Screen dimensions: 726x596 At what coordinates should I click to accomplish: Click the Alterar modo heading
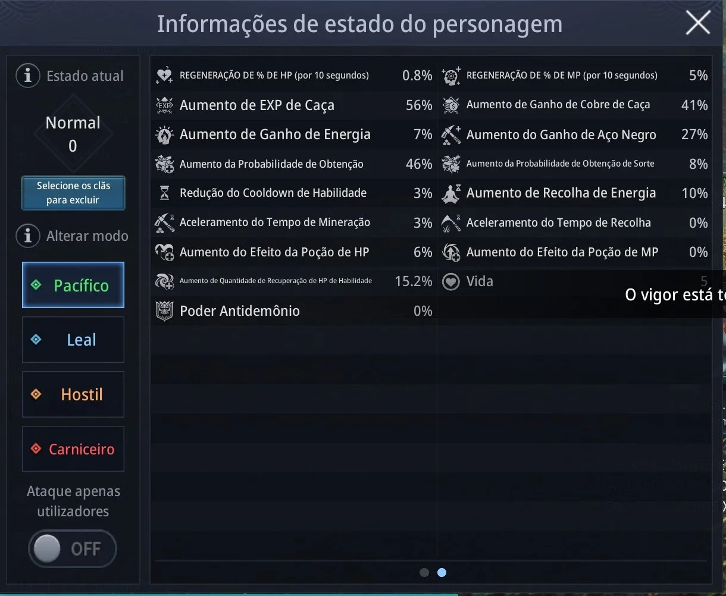[87, 236]
